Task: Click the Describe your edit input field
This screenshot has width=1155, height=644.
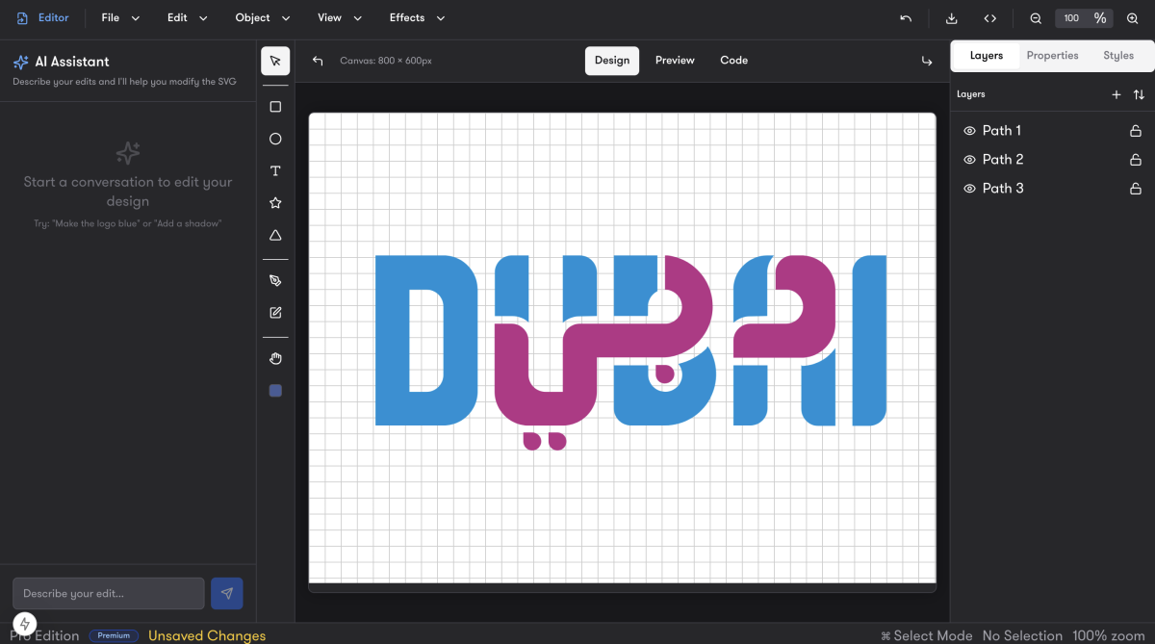Action: [109, 593]
